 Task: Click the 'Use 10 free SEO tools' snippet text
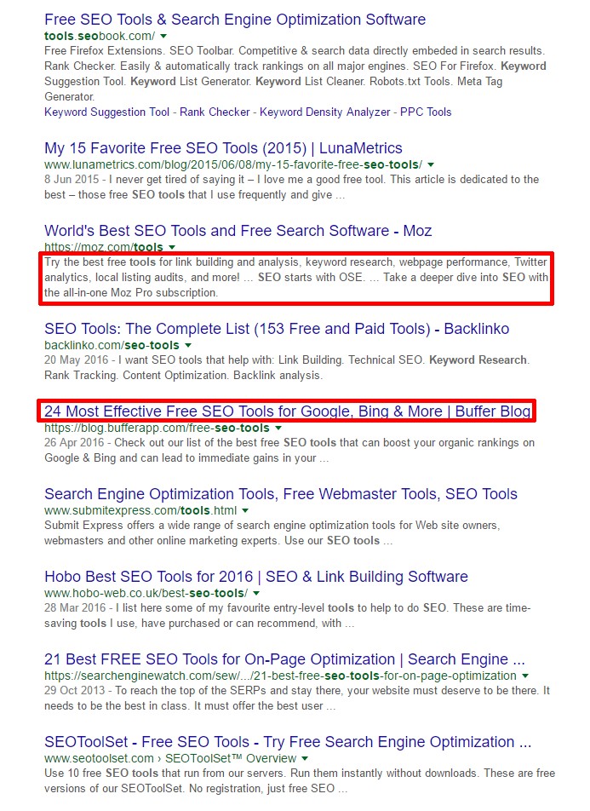coord(300,781)
